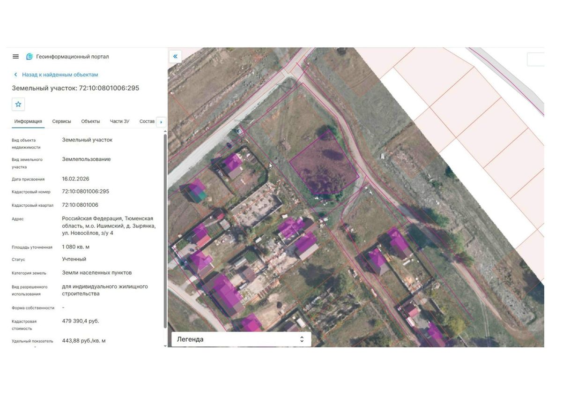Click the Вид объекта недвижимости label
The height and width of the screenshot is (398, 562).
(x=26, y=143)
